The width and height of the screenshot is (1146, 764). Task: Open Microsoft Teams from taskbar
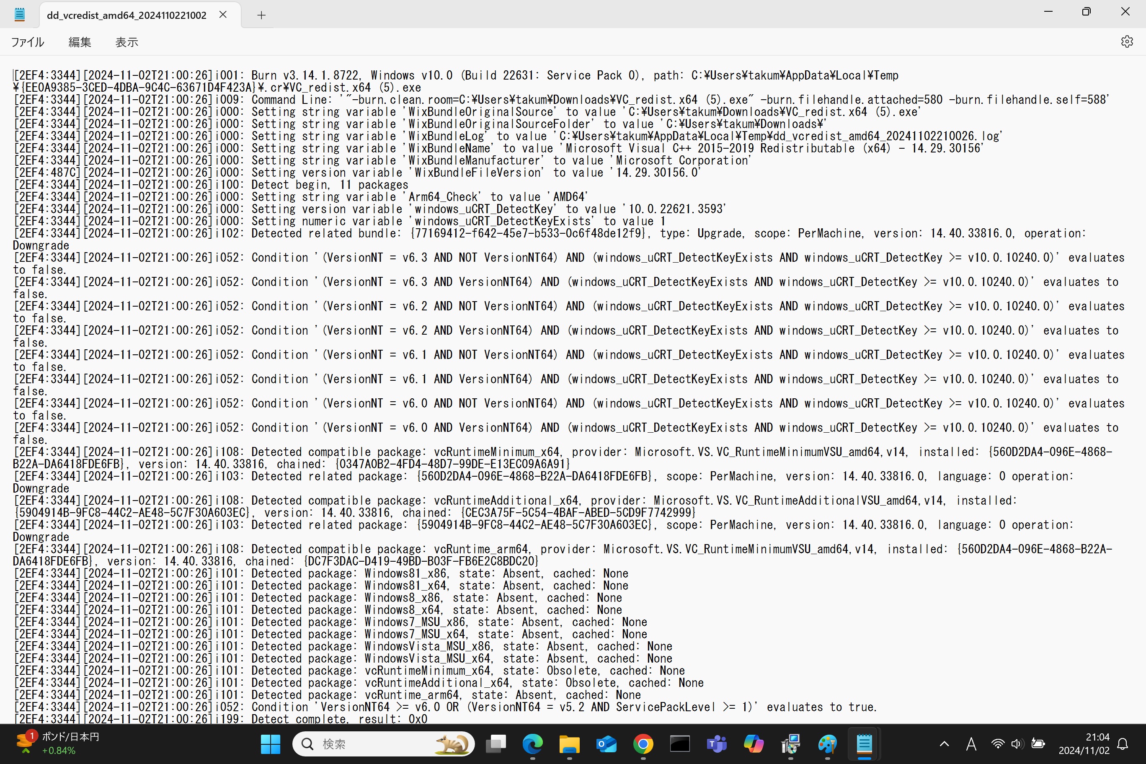717,743
